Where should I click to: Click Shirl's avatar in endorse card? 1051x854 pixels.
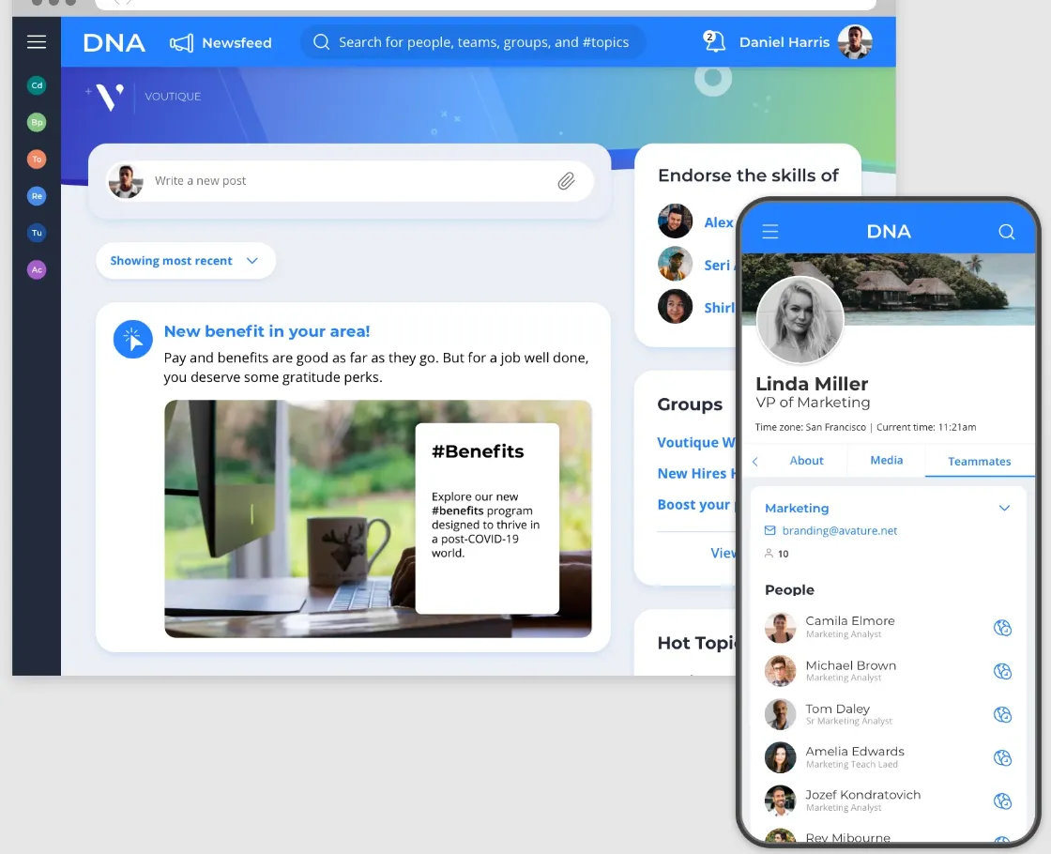[x=675, y=306]
